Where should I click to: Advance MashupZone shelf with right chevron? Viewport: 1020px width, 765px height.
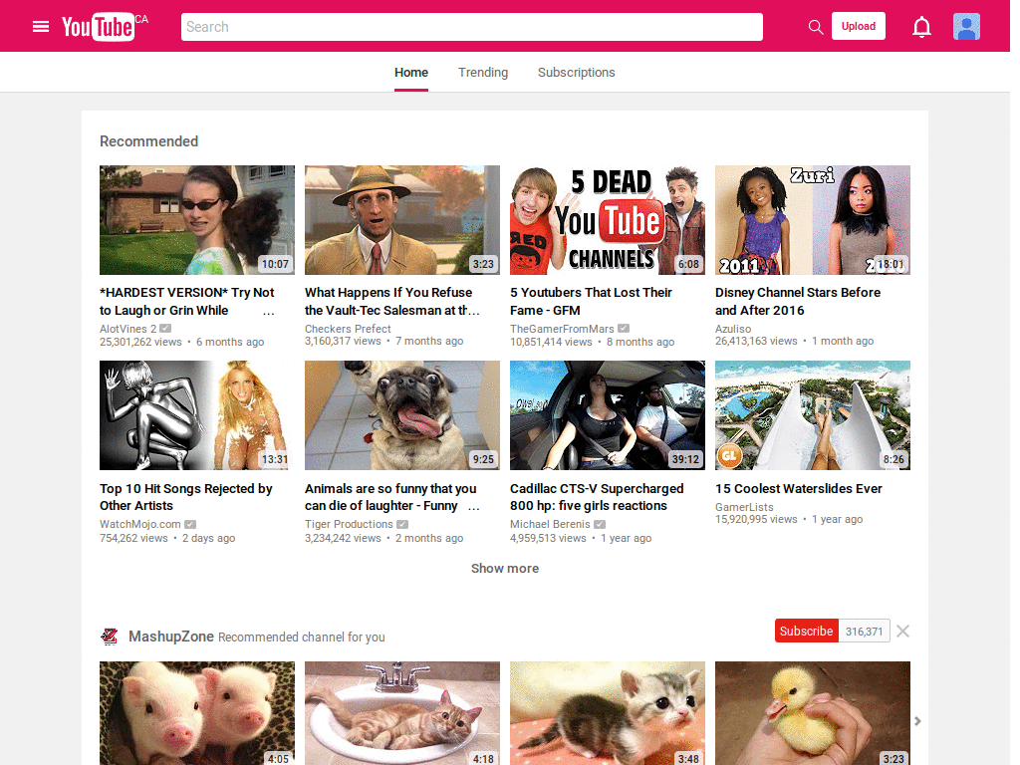coord(917,721)
